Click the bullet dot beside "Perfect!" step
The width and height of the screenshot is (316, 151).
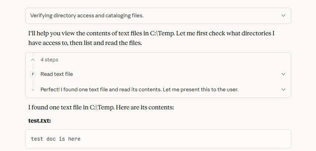click(33, 89)
